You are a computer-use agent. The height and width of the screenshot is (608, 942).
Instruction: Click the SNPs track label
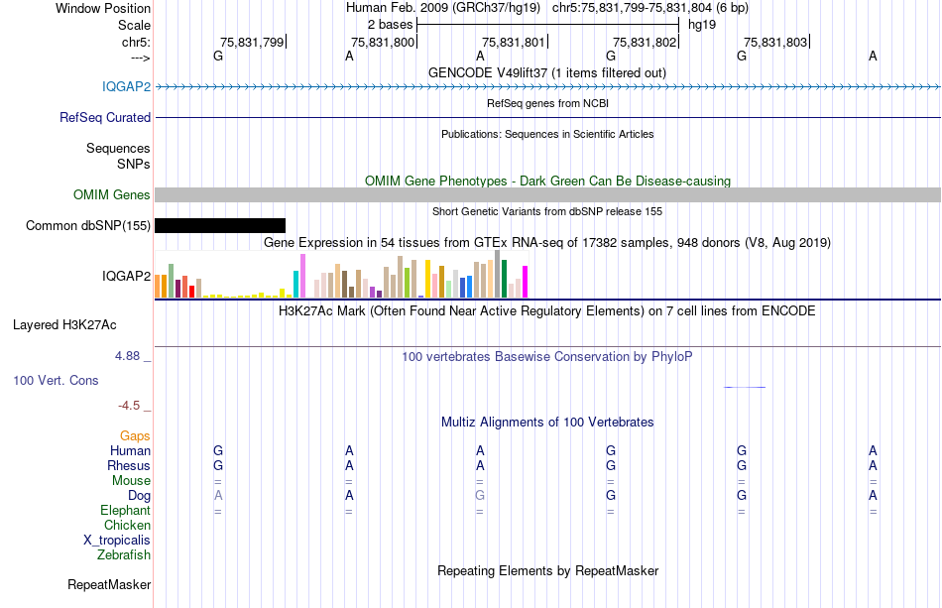(134, 164)
